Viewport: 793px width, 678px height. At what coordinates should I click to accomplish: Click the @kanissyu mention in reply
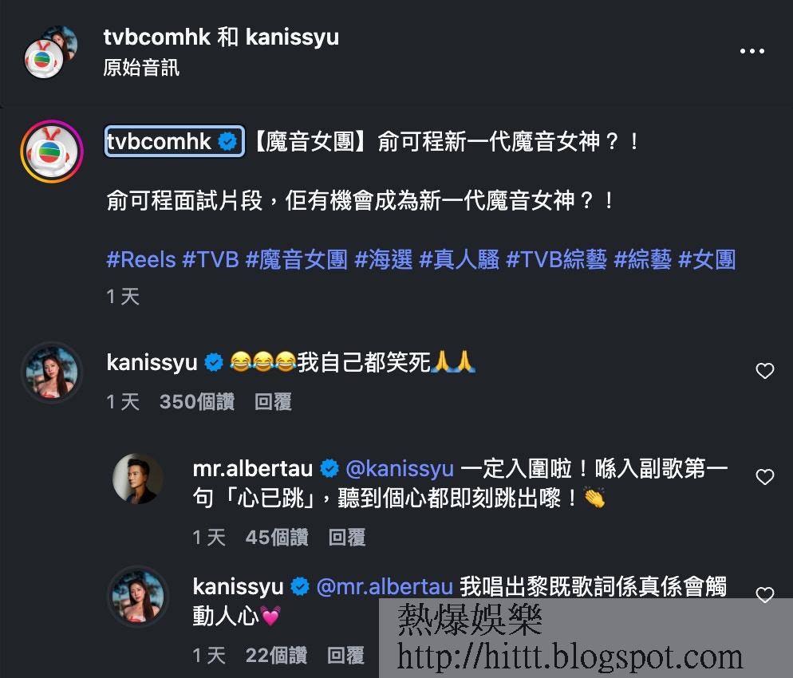pos(400,469)
